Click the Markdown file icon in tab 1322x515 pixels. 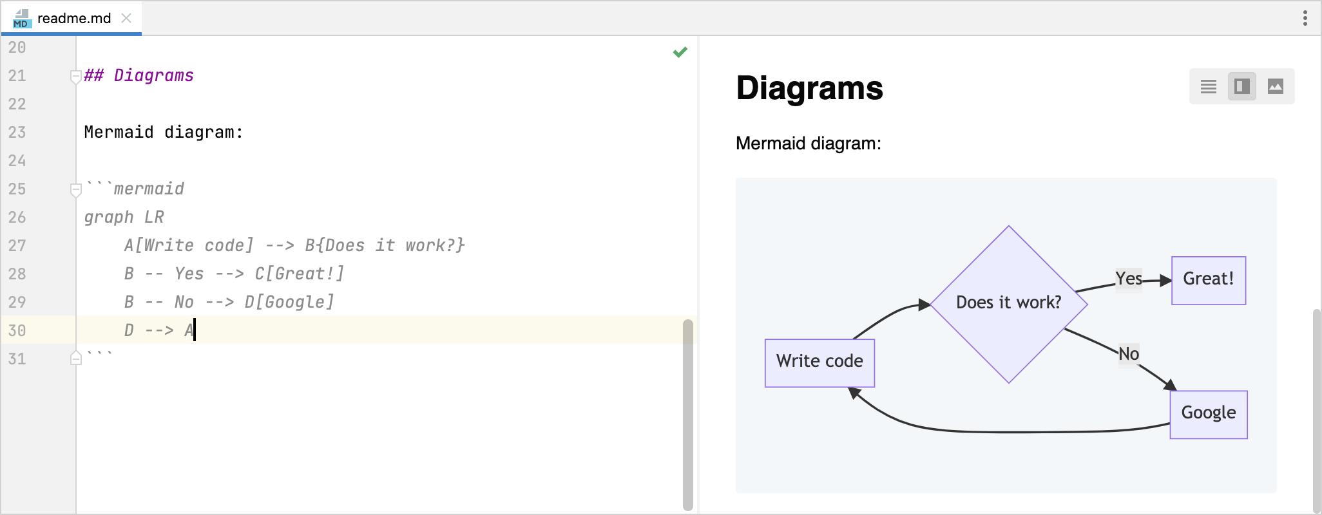21,19
